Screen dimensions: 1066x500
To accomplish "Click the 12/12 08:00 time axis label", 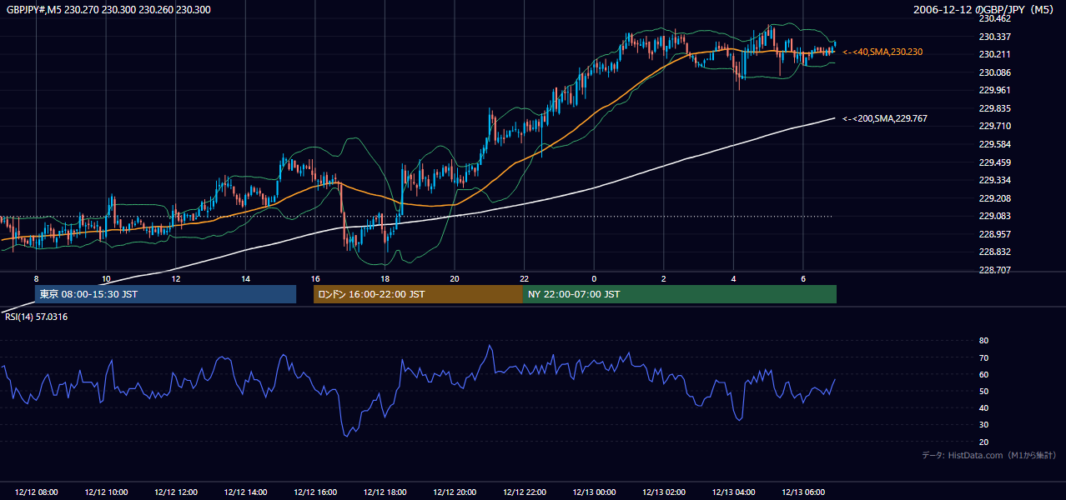I will 36,492.
